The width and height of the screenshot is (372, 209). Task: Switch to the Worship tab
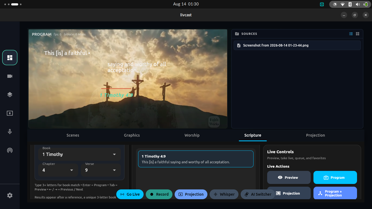(x=192, y=135)
